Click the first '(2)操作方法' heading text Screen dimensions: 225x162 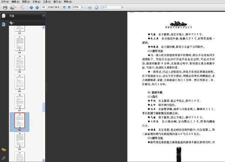coord(155,51)
